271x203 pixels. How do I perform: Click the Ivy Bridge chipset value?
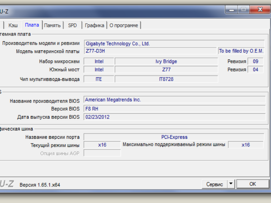166,62
